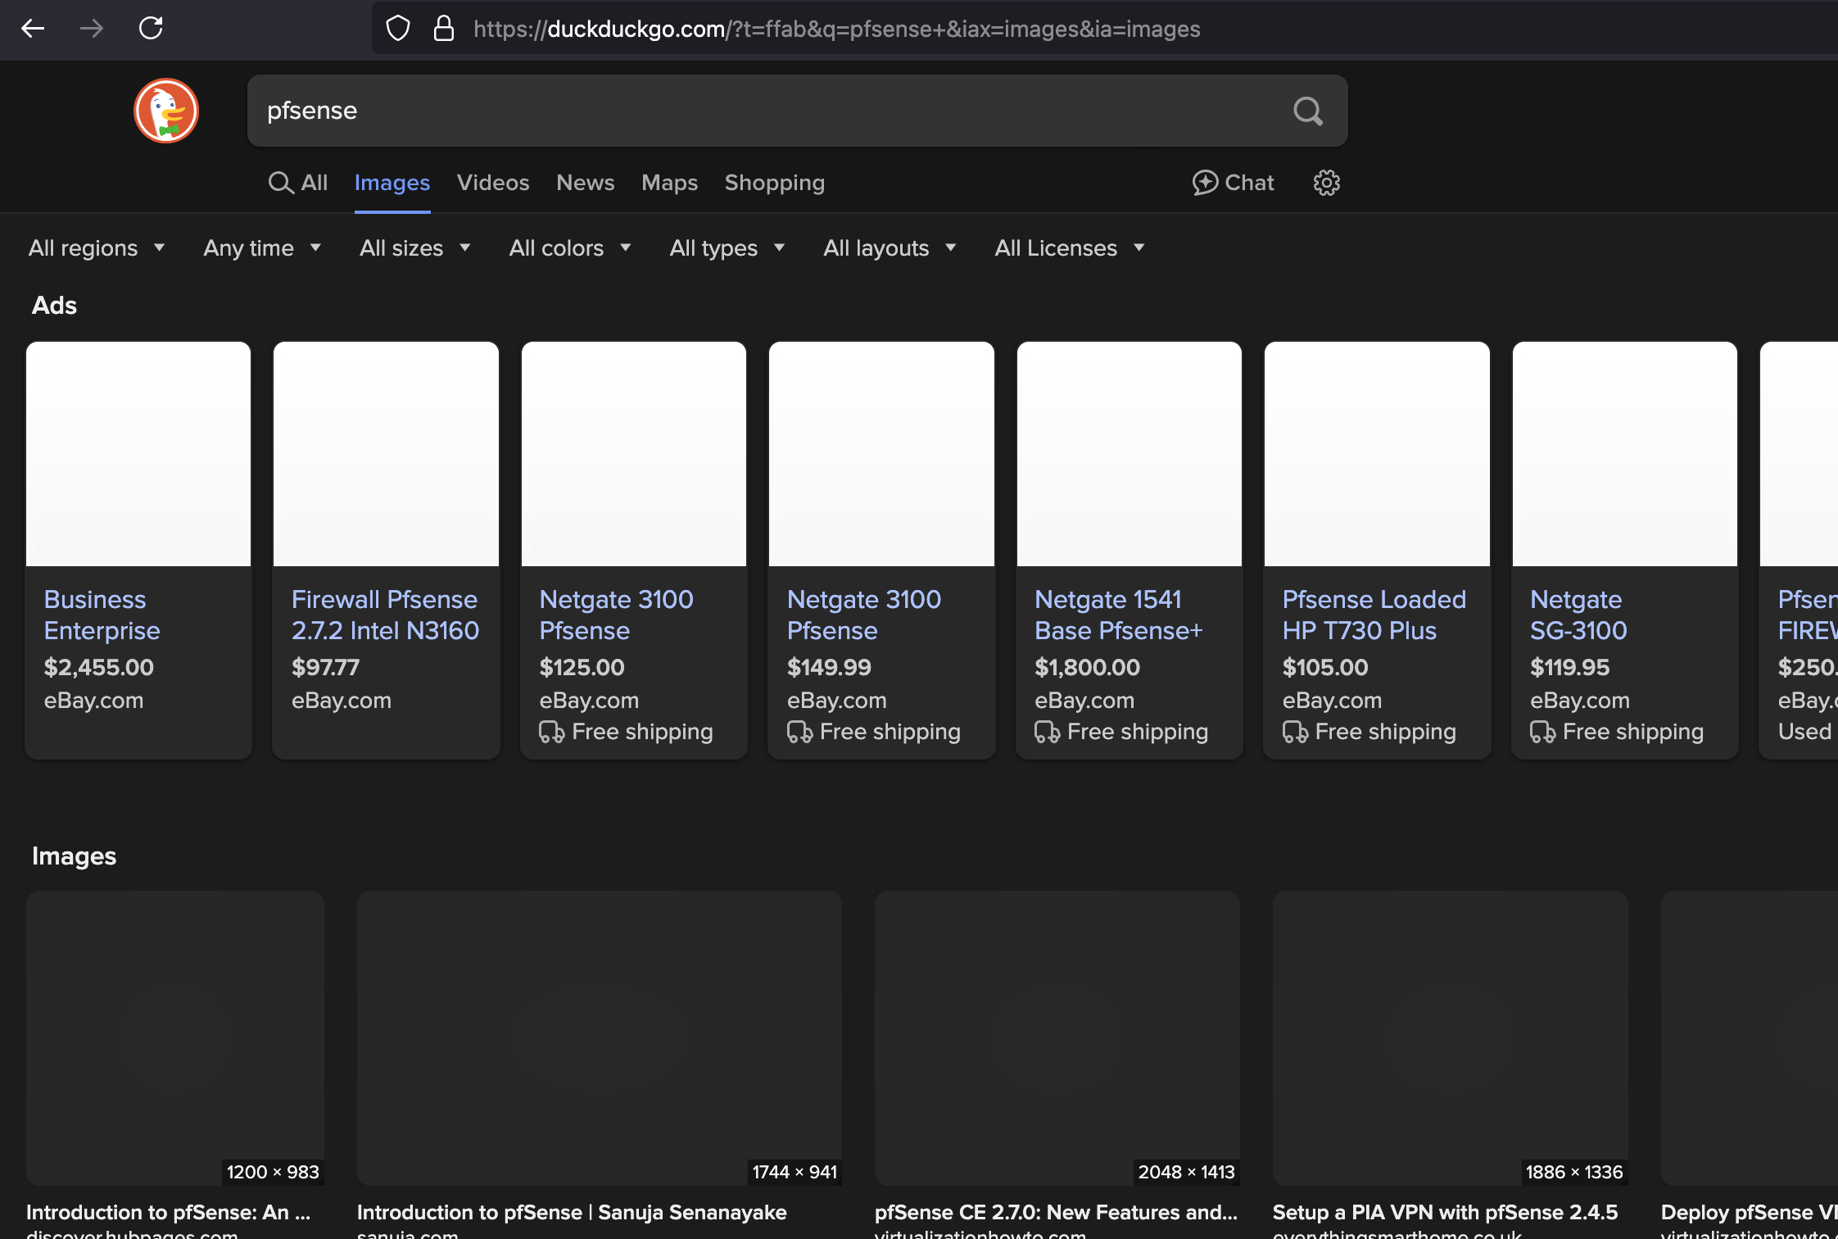The width and height of the screenshot is (1838, 1239).
Task: Switch to the Shopping tab
Action: click(774, 183)
